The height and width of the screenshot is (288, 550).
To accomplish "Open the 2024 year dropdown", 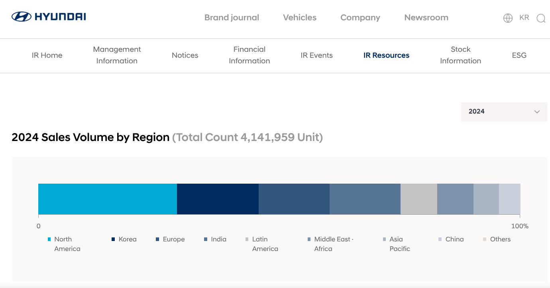I will [504, 112].
